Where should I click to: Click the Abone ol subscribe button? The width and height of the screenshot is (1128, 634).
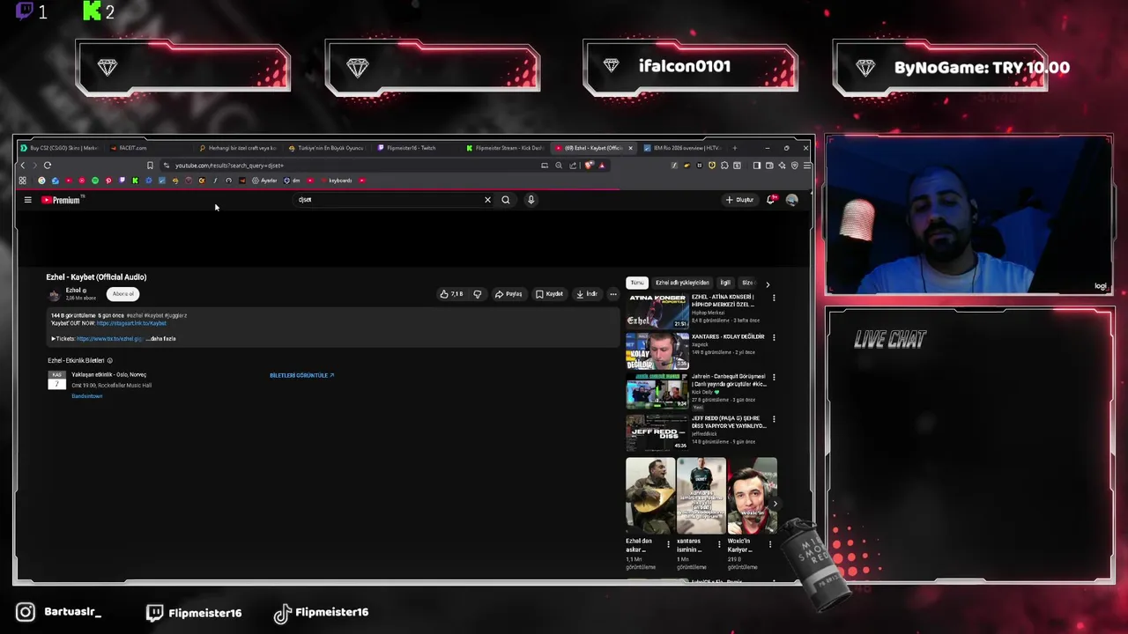[x=123, y=294]
